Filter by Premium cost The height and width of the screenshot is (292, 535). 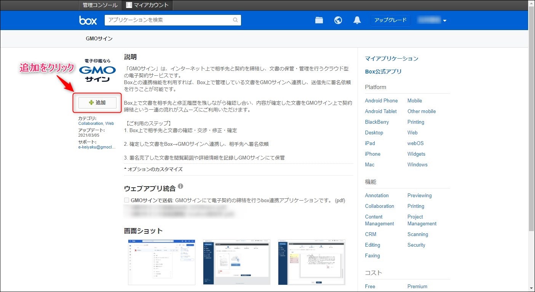[417, 286]
